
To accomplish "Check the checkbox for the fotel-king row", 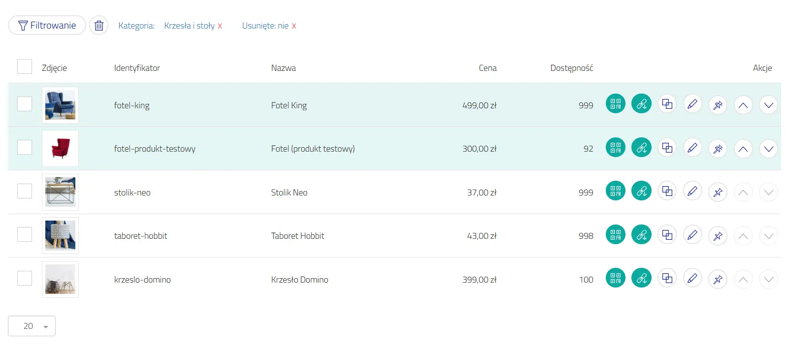I will (x=25, y=104).
